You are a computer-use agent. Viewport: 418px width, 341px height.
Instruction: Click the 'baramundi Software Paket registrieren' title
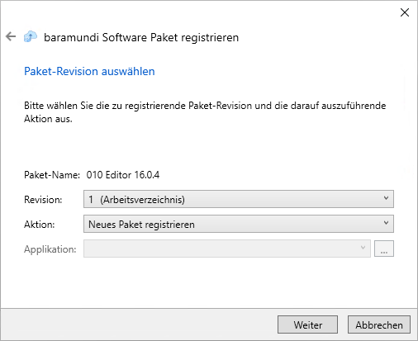pyautogui.click(x=141, y=37)
